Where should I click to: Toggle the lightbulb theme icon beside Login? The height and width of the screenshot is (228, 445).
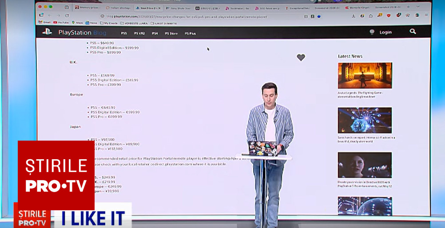point(372,32)
